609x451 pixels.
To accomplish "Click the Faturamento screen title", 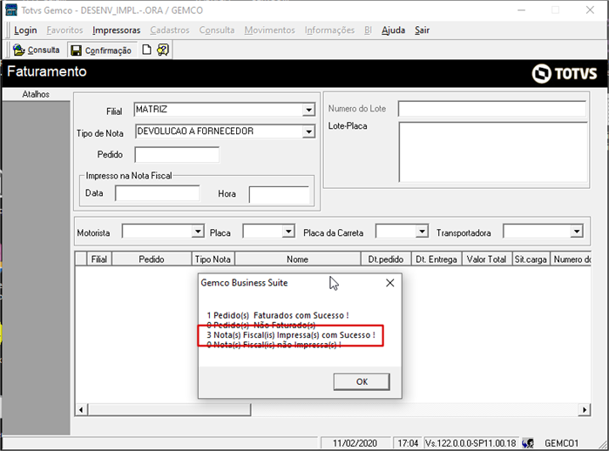I will click(46, 71).
